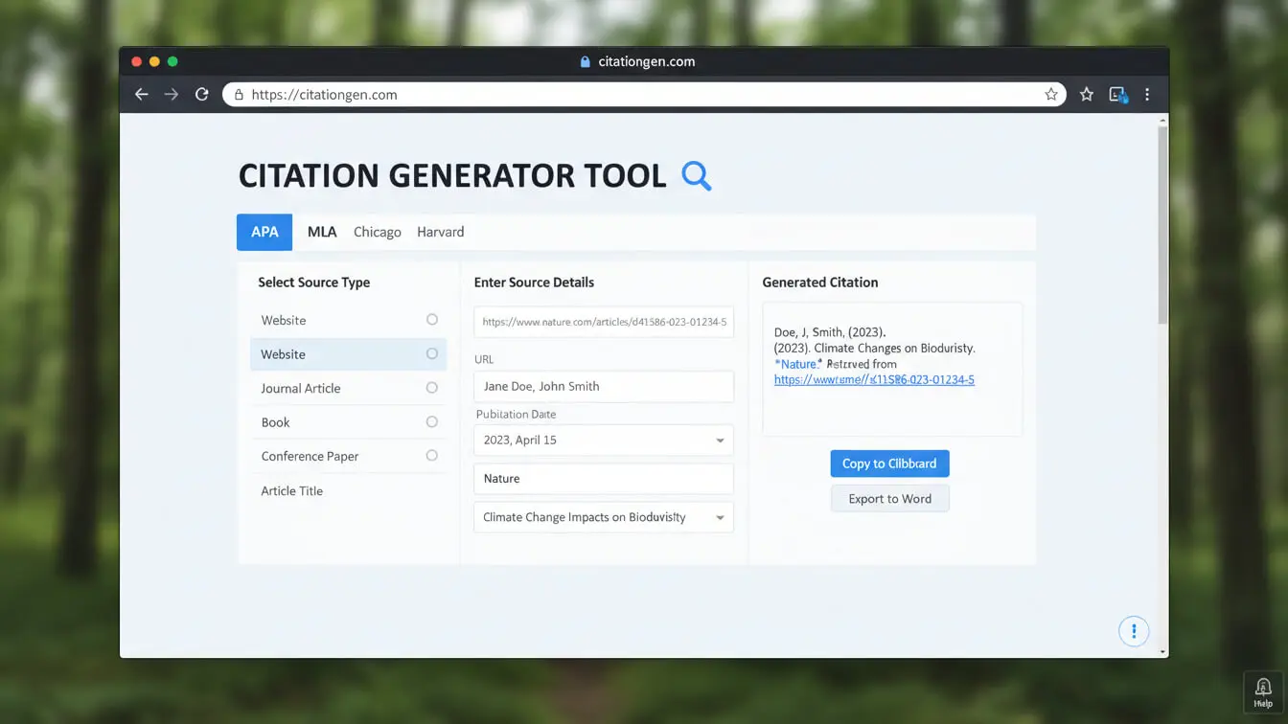Click the Conference Paper row label
The width and height of the screenshot is (1288, 724).
tap(310, 456)
